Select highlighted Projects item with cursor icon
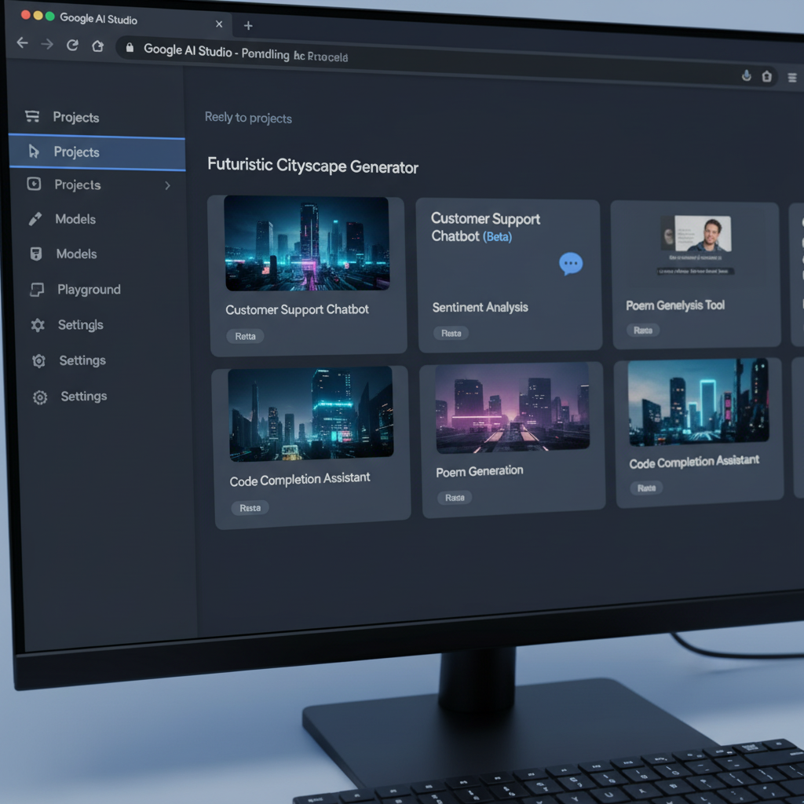804x804 pixels. (x=97, y=152)
